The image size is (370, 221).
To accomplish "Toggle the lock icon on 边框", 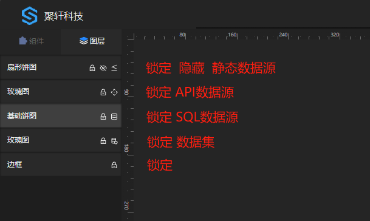I will click(x=114, y=165).
